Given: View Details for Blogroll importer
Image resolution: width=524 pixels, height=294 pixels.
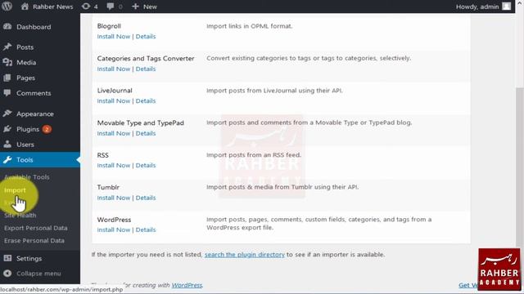Looking at the screenshot, I should [x=146, y=36].
